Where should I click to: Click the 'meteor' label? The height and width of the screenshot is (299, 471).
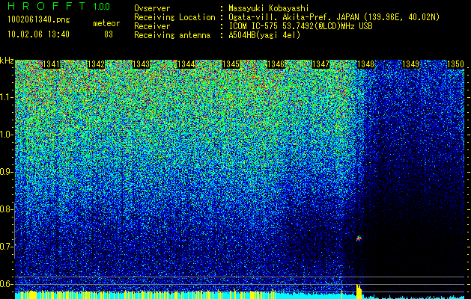(106, 23)
